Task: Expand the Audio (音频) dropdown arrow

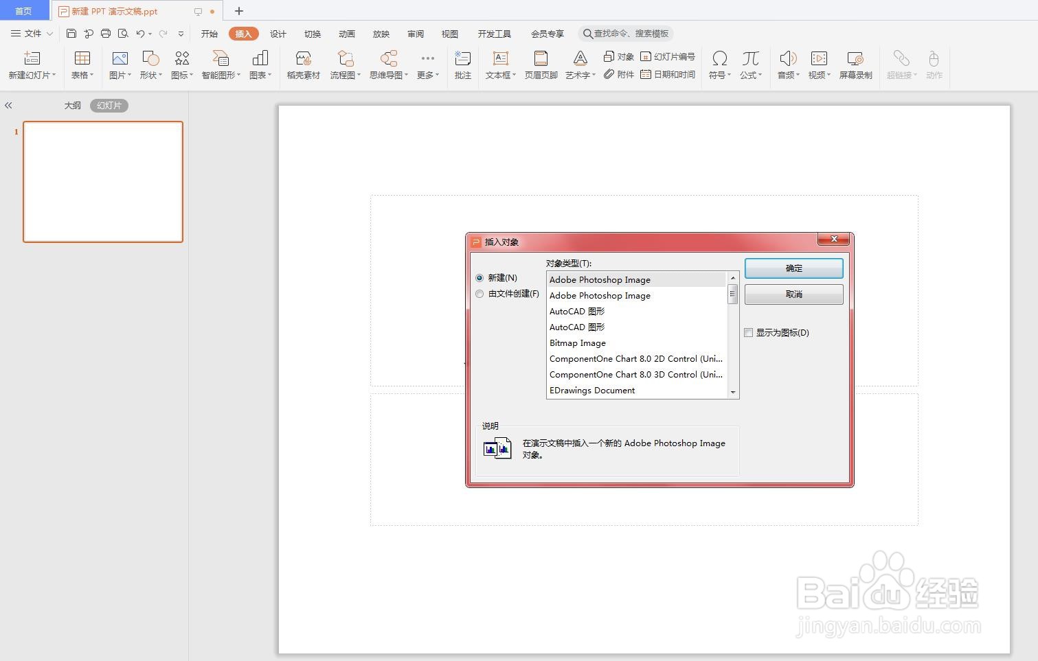Action: pos(798,75)
